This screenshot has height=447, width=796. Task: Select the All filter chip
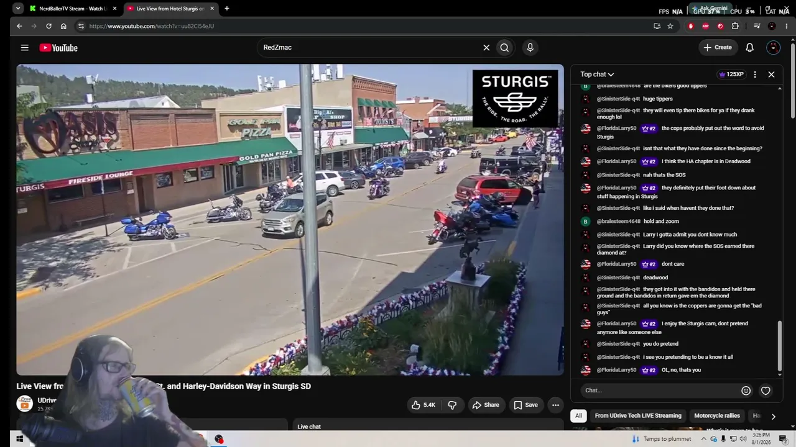coord(578,416)
